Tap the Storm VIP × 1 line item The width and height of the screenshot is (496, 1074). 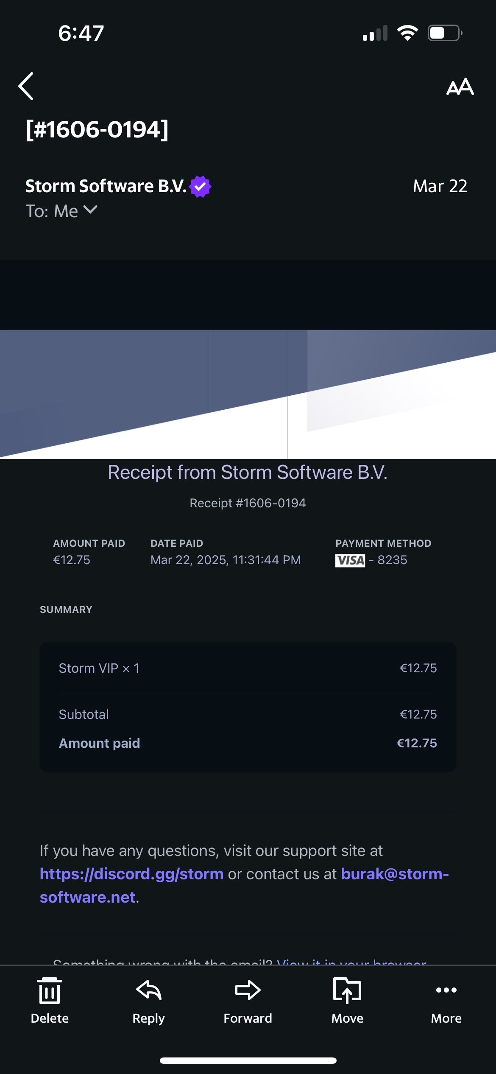coord(99,668)
